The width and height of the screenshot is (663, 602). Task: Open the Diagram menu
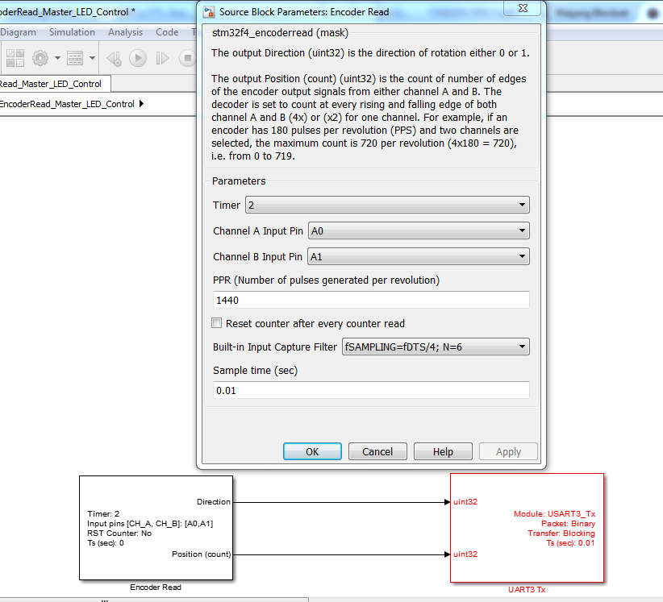pyautogui.click(x=19, y=32)
